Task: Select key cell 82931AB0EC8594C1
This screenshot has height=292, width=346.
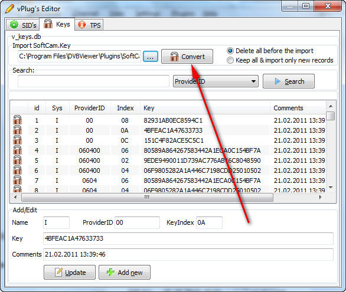Action: click(x=173, y=120)
